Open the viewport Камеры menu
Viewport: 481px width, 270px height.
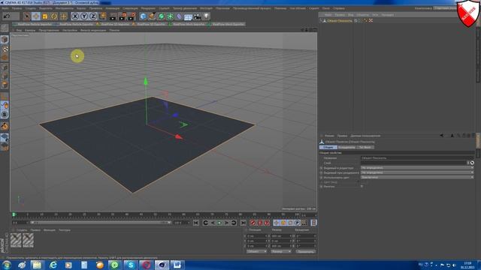30,30
